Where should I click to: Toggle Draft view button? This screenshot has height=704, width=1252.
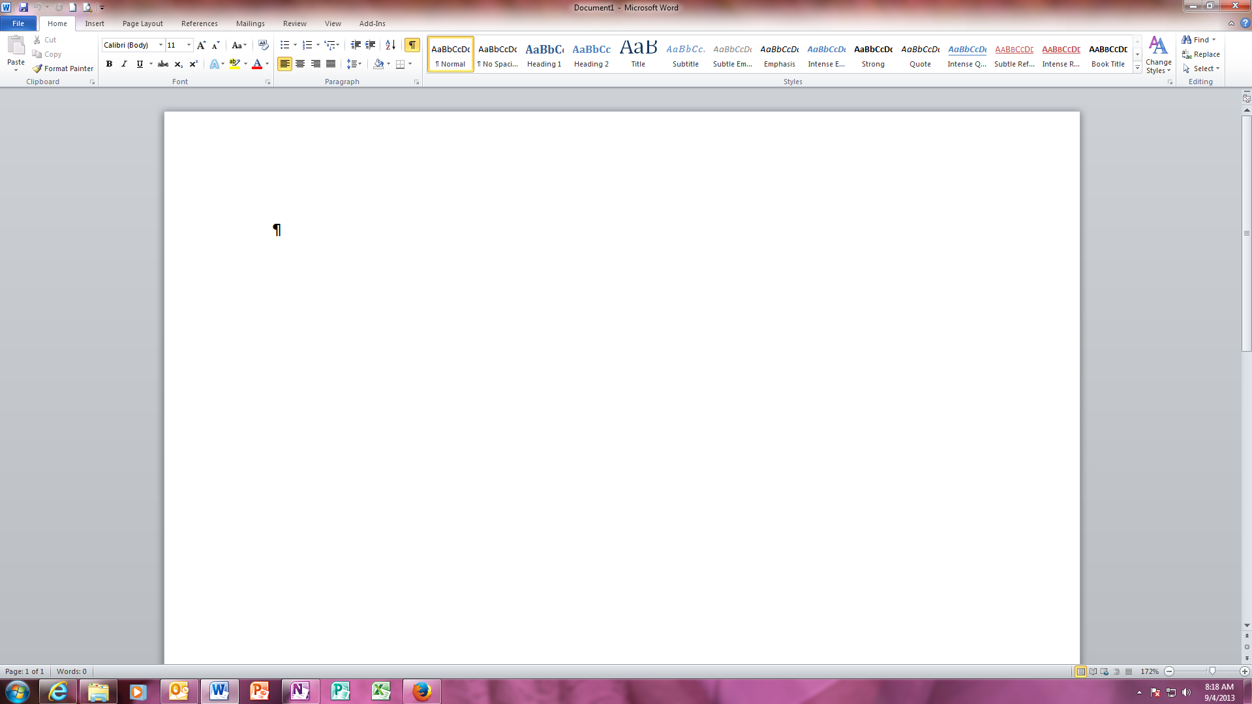[1129, 671]
